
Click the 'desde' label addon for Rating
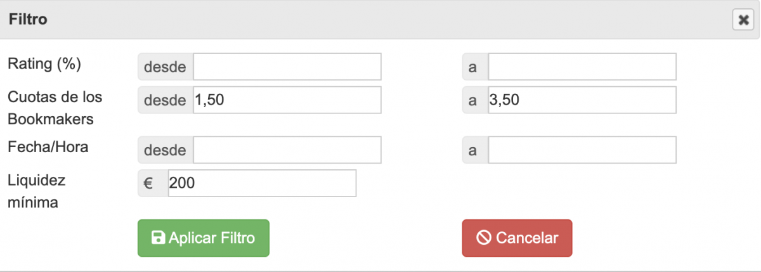tap(166, 67)
